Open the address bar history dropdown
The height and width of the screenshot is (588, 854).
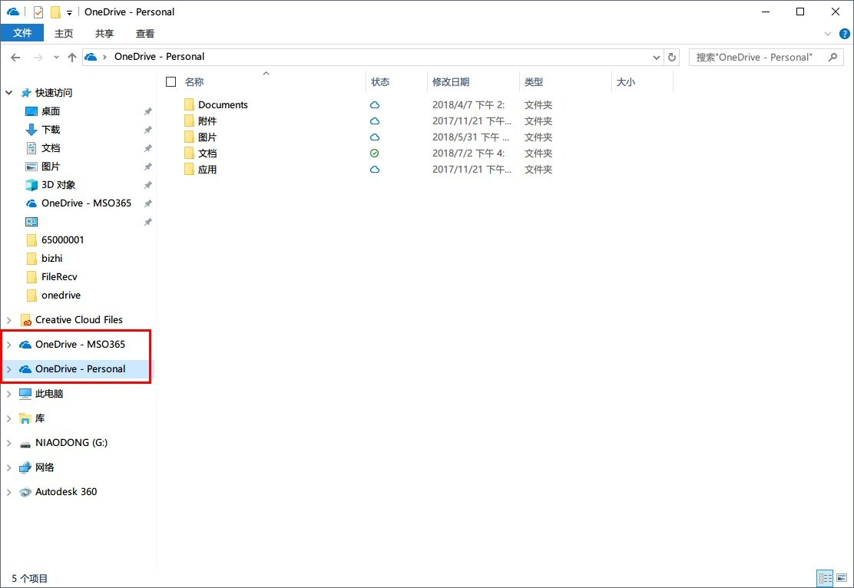coord(657,57)
